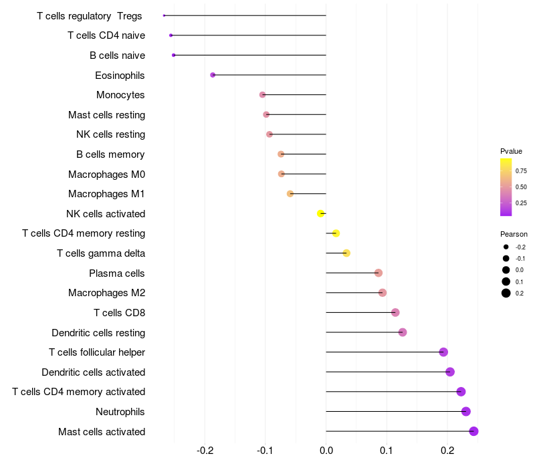This screenshot has height=468, width=535.
Task: Click the Pvalue color gradient bar
Action: click(x=506, y=187)
